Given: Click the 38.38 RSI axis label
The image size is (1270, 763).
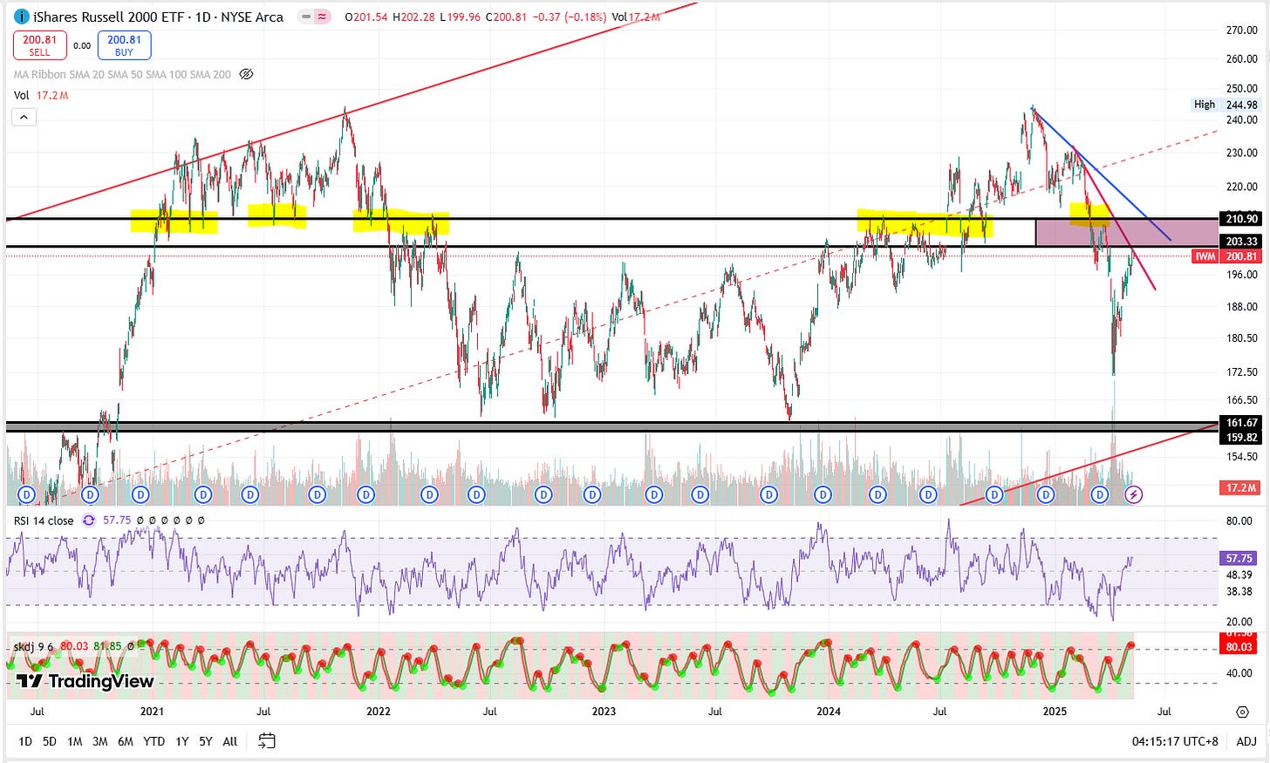Looking at the screenshot, I should pyautogui.click(x=1239, y=591).
